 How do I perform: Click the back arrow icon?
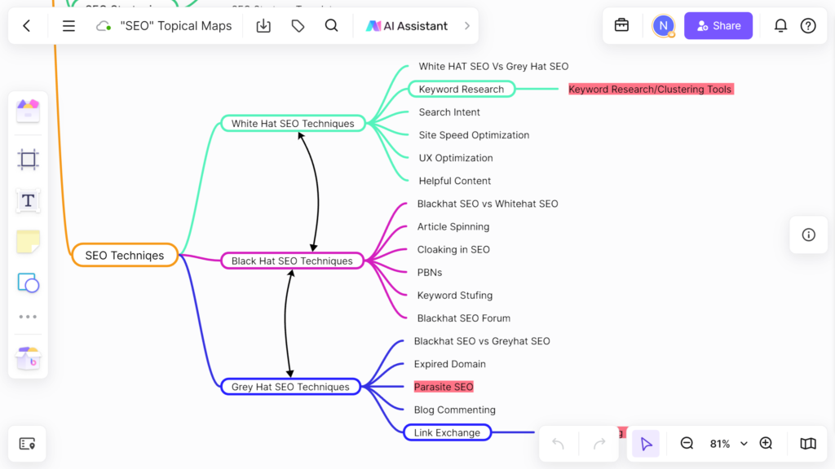(27, 26)
